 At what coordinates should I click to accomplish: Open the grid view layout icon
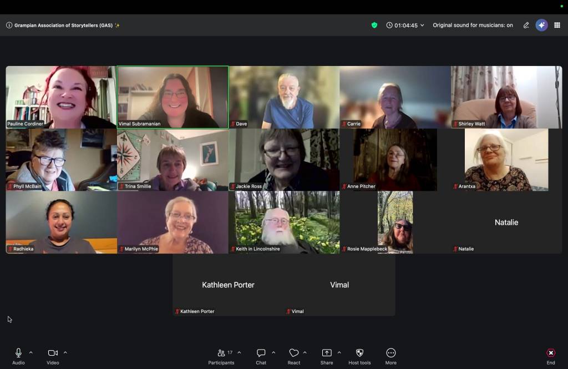pyautogui.click(x=557, y=25)
